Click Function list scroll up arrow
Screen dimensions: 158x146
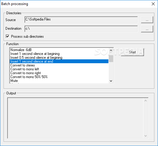(111, 50)
